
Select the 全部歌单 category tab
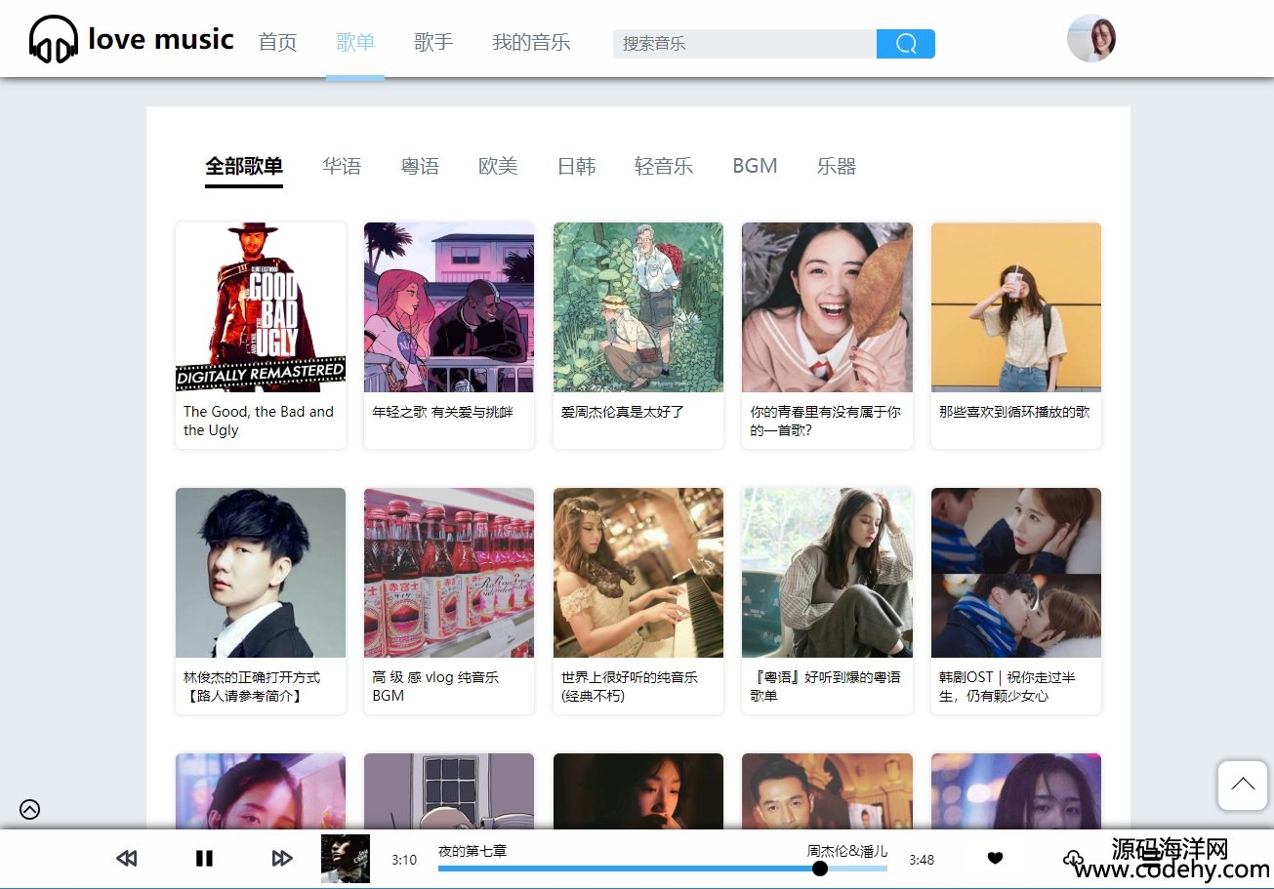[244, 166]
